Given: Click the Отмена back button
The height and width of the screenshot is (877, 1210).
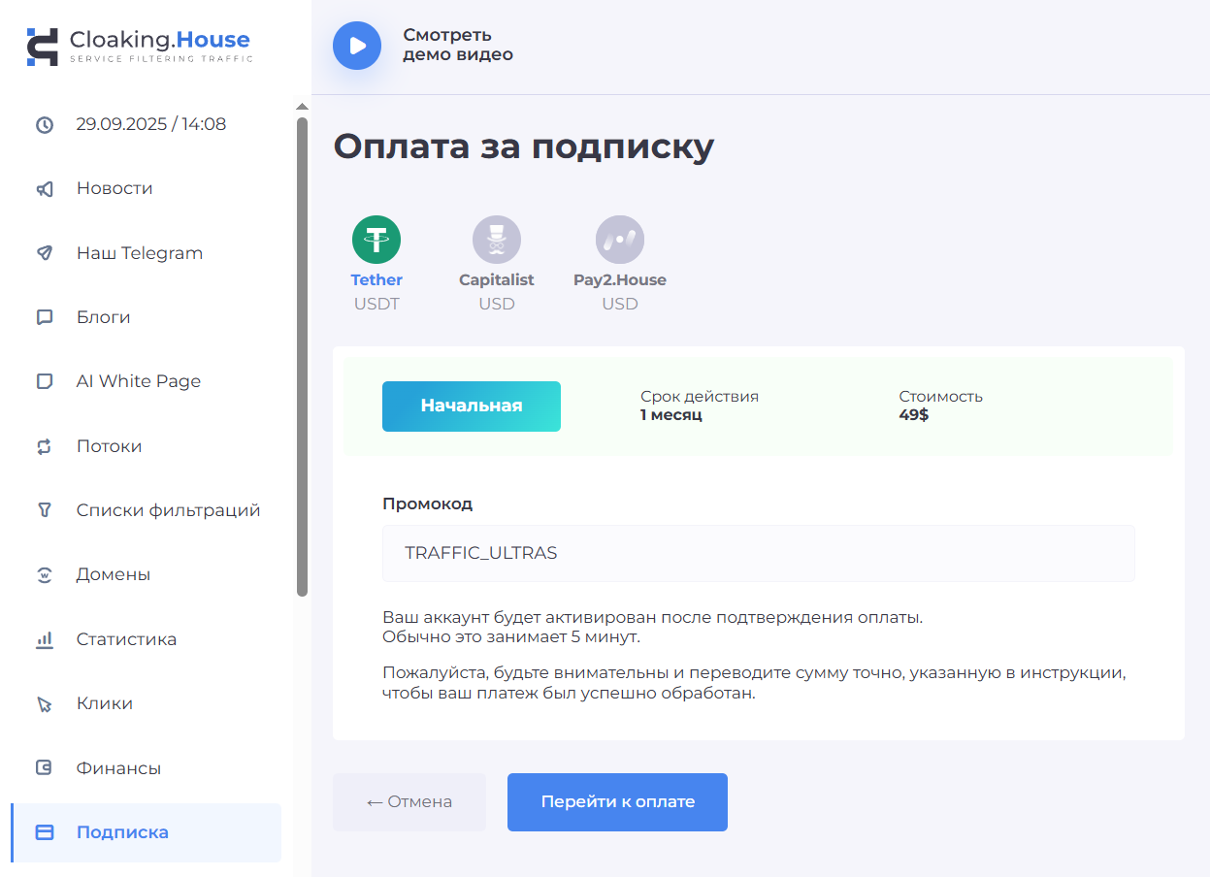Looking at the screenshot, I should (x=409, y=802).
